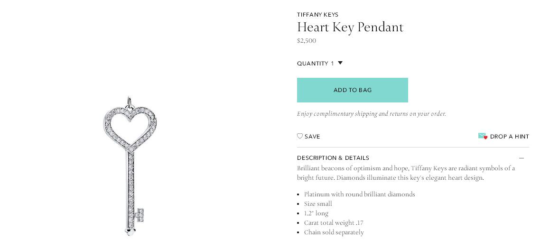Click the Brilliant beacons description paragraph
This screenshot has height=249, width=550.
(406, 173)
